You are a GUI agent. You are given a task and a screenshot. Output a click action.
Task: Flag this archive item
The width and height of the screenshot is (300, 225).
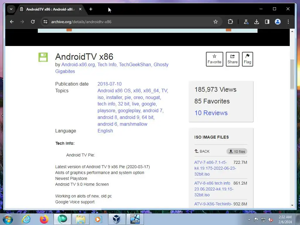click(x=247, y=59)
